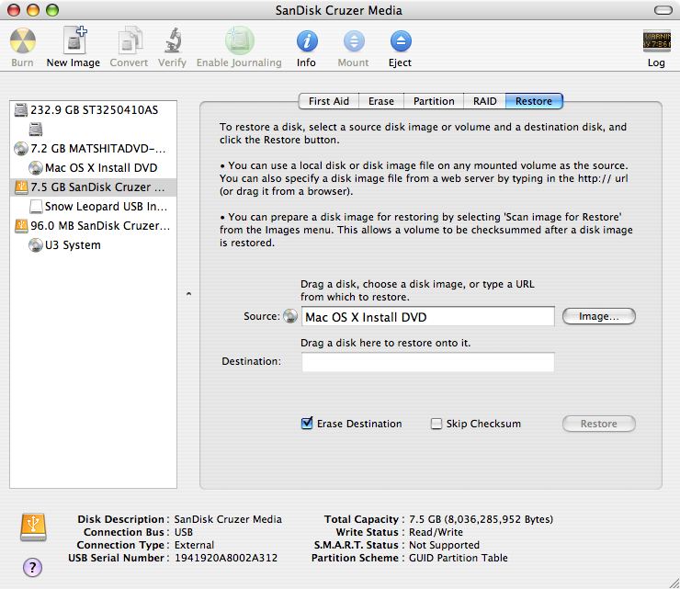Open the Partition tab
This screenshot has width=680, height=589.
pyautogui.click(x=434, y=101)
